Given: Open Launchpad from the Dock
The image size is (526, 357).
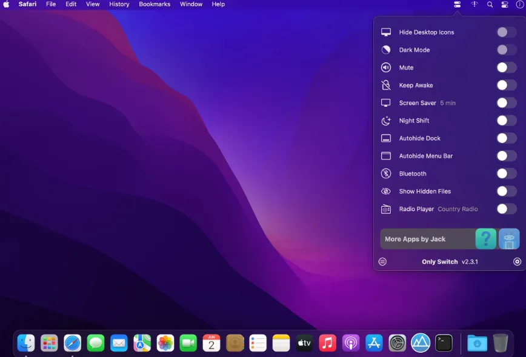Looking at the screenshot, I should tap(49, 343).
